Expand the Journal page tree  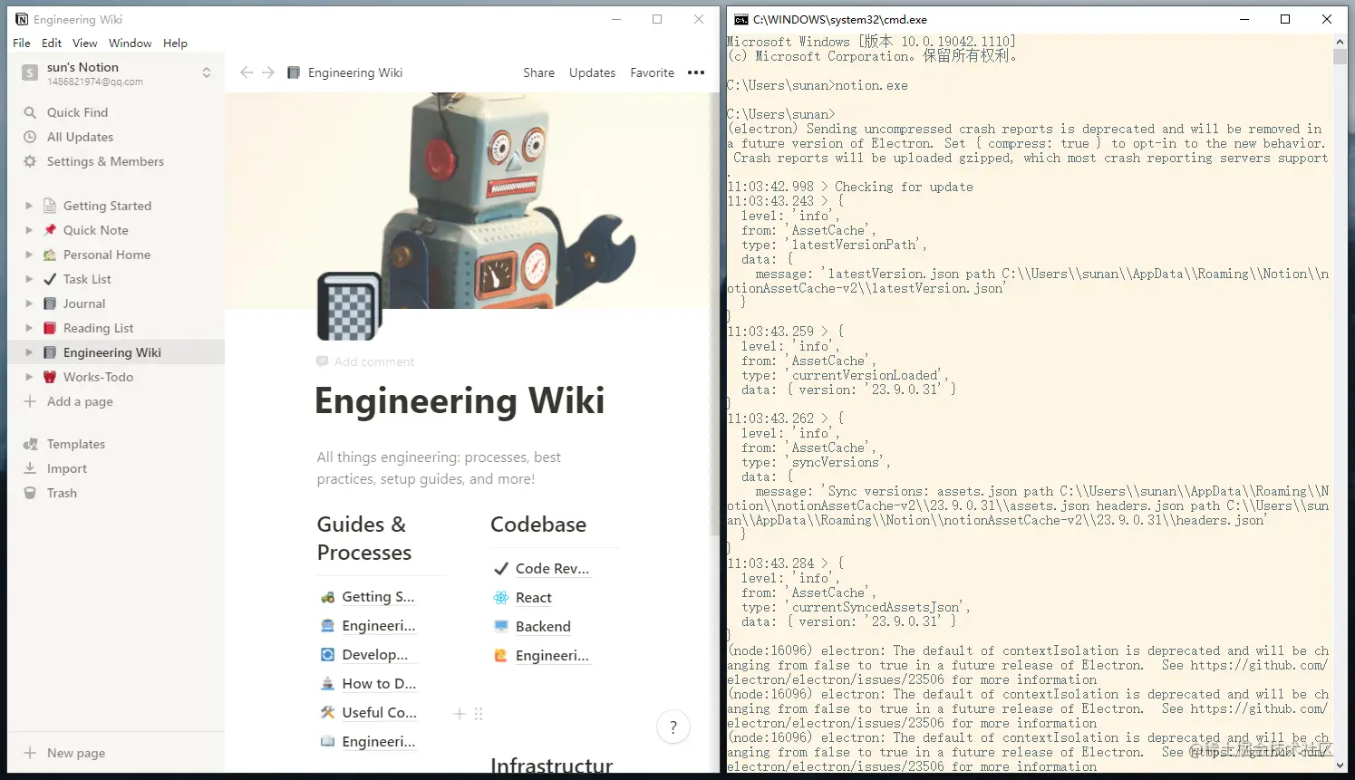29,303
